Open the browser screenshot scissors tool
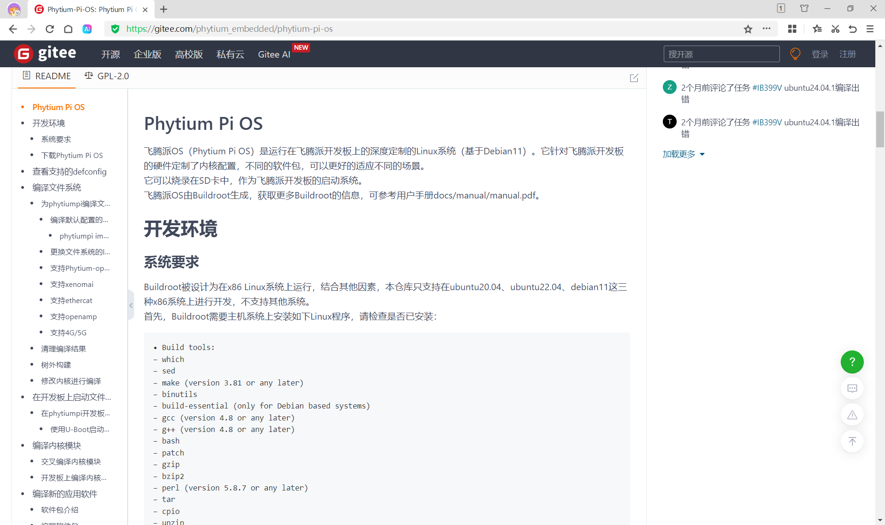 tap(835, 29)
